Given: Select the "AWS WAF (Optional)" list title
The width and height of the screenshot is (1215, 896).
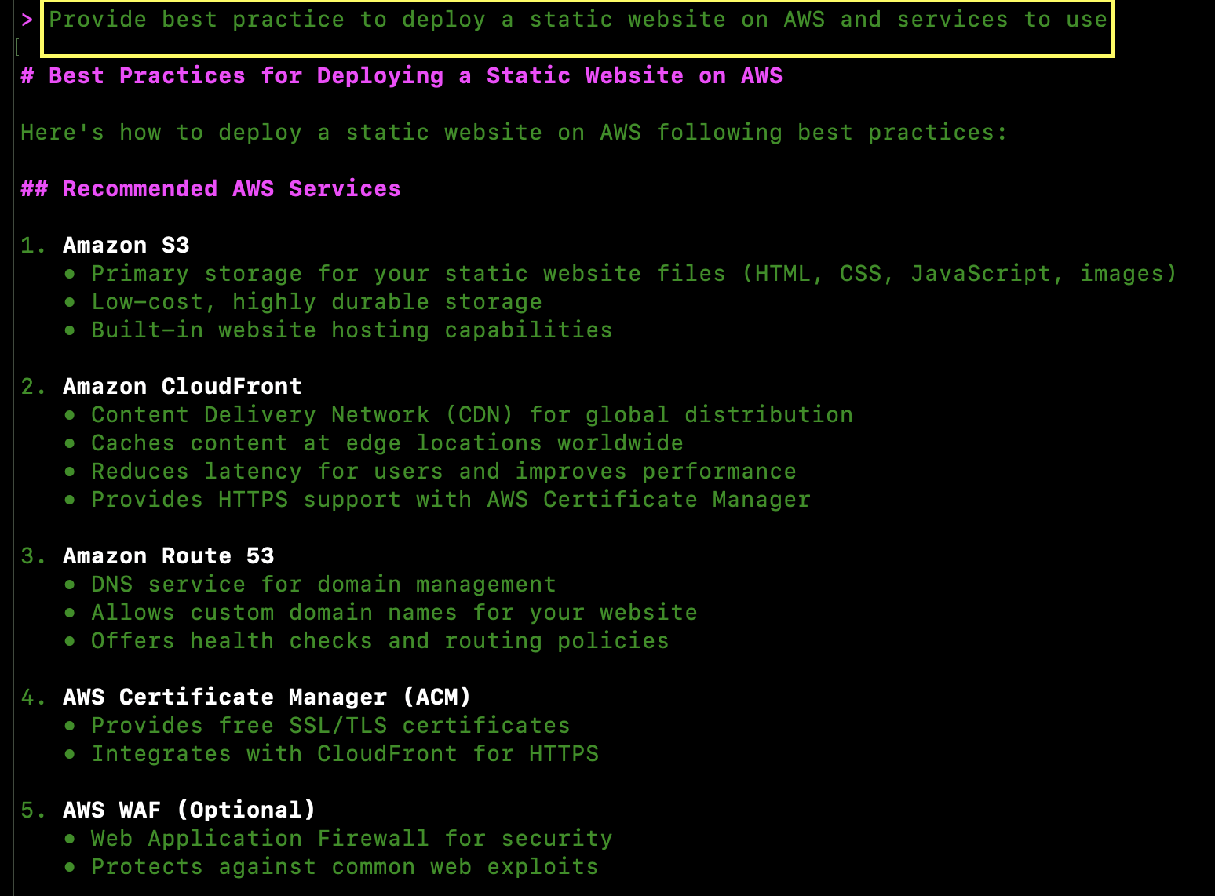Looking at the screenshot, I should (x=189, y=810).
